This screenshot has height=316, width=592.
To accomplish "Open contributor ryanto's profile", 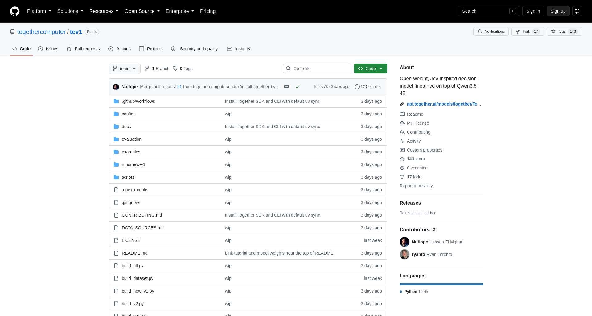I will coord(418,254).
